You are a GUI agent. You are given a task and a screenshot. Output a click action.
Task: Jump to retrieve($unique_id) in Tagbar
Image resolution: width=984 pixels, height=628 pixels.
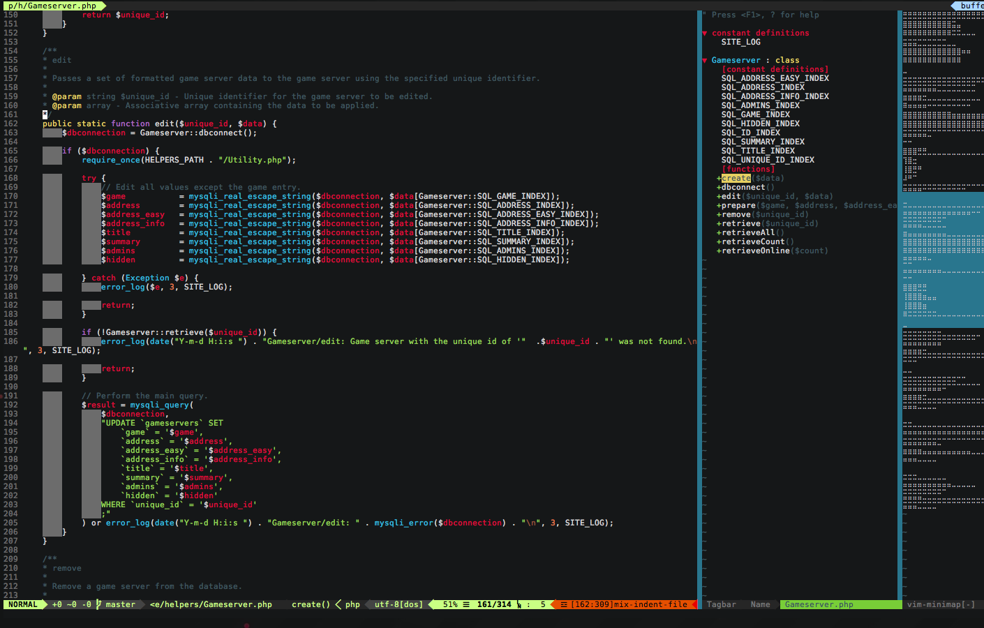coord(768,223)
